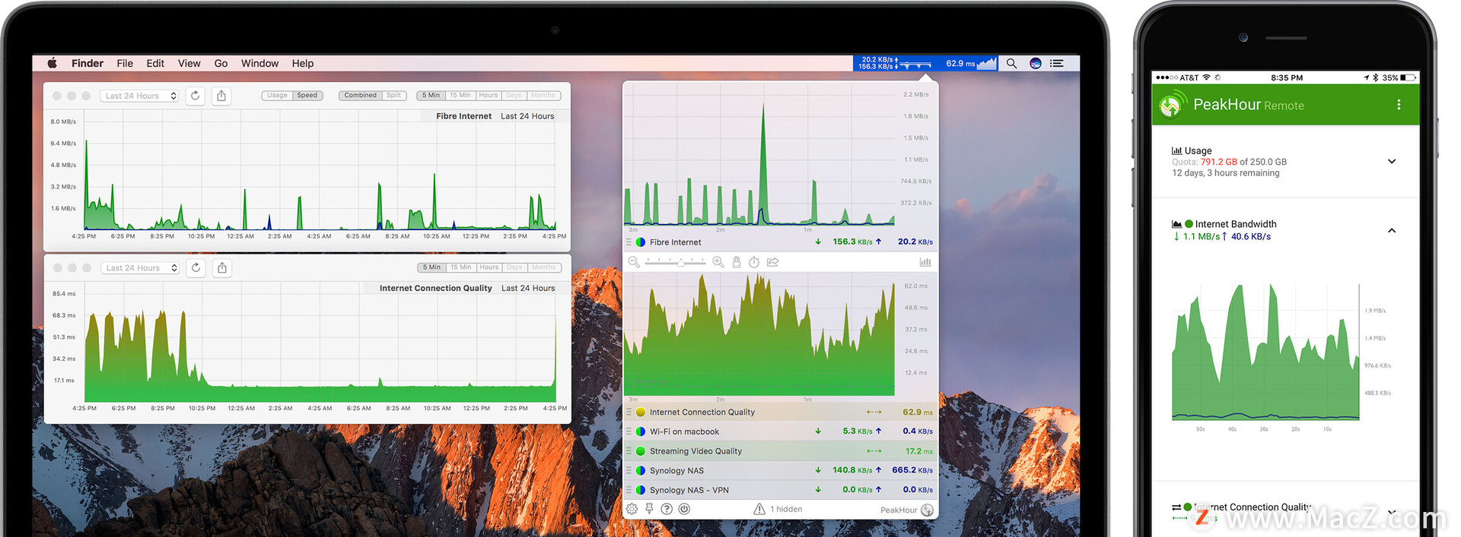Click the stopwatch timer icon
1461x537 pixels.
pos(754,262)
